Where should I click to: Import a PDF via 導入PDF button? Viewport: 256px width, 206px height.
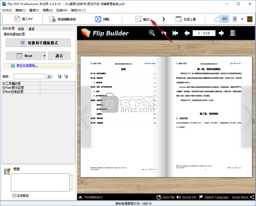(24, 19)
